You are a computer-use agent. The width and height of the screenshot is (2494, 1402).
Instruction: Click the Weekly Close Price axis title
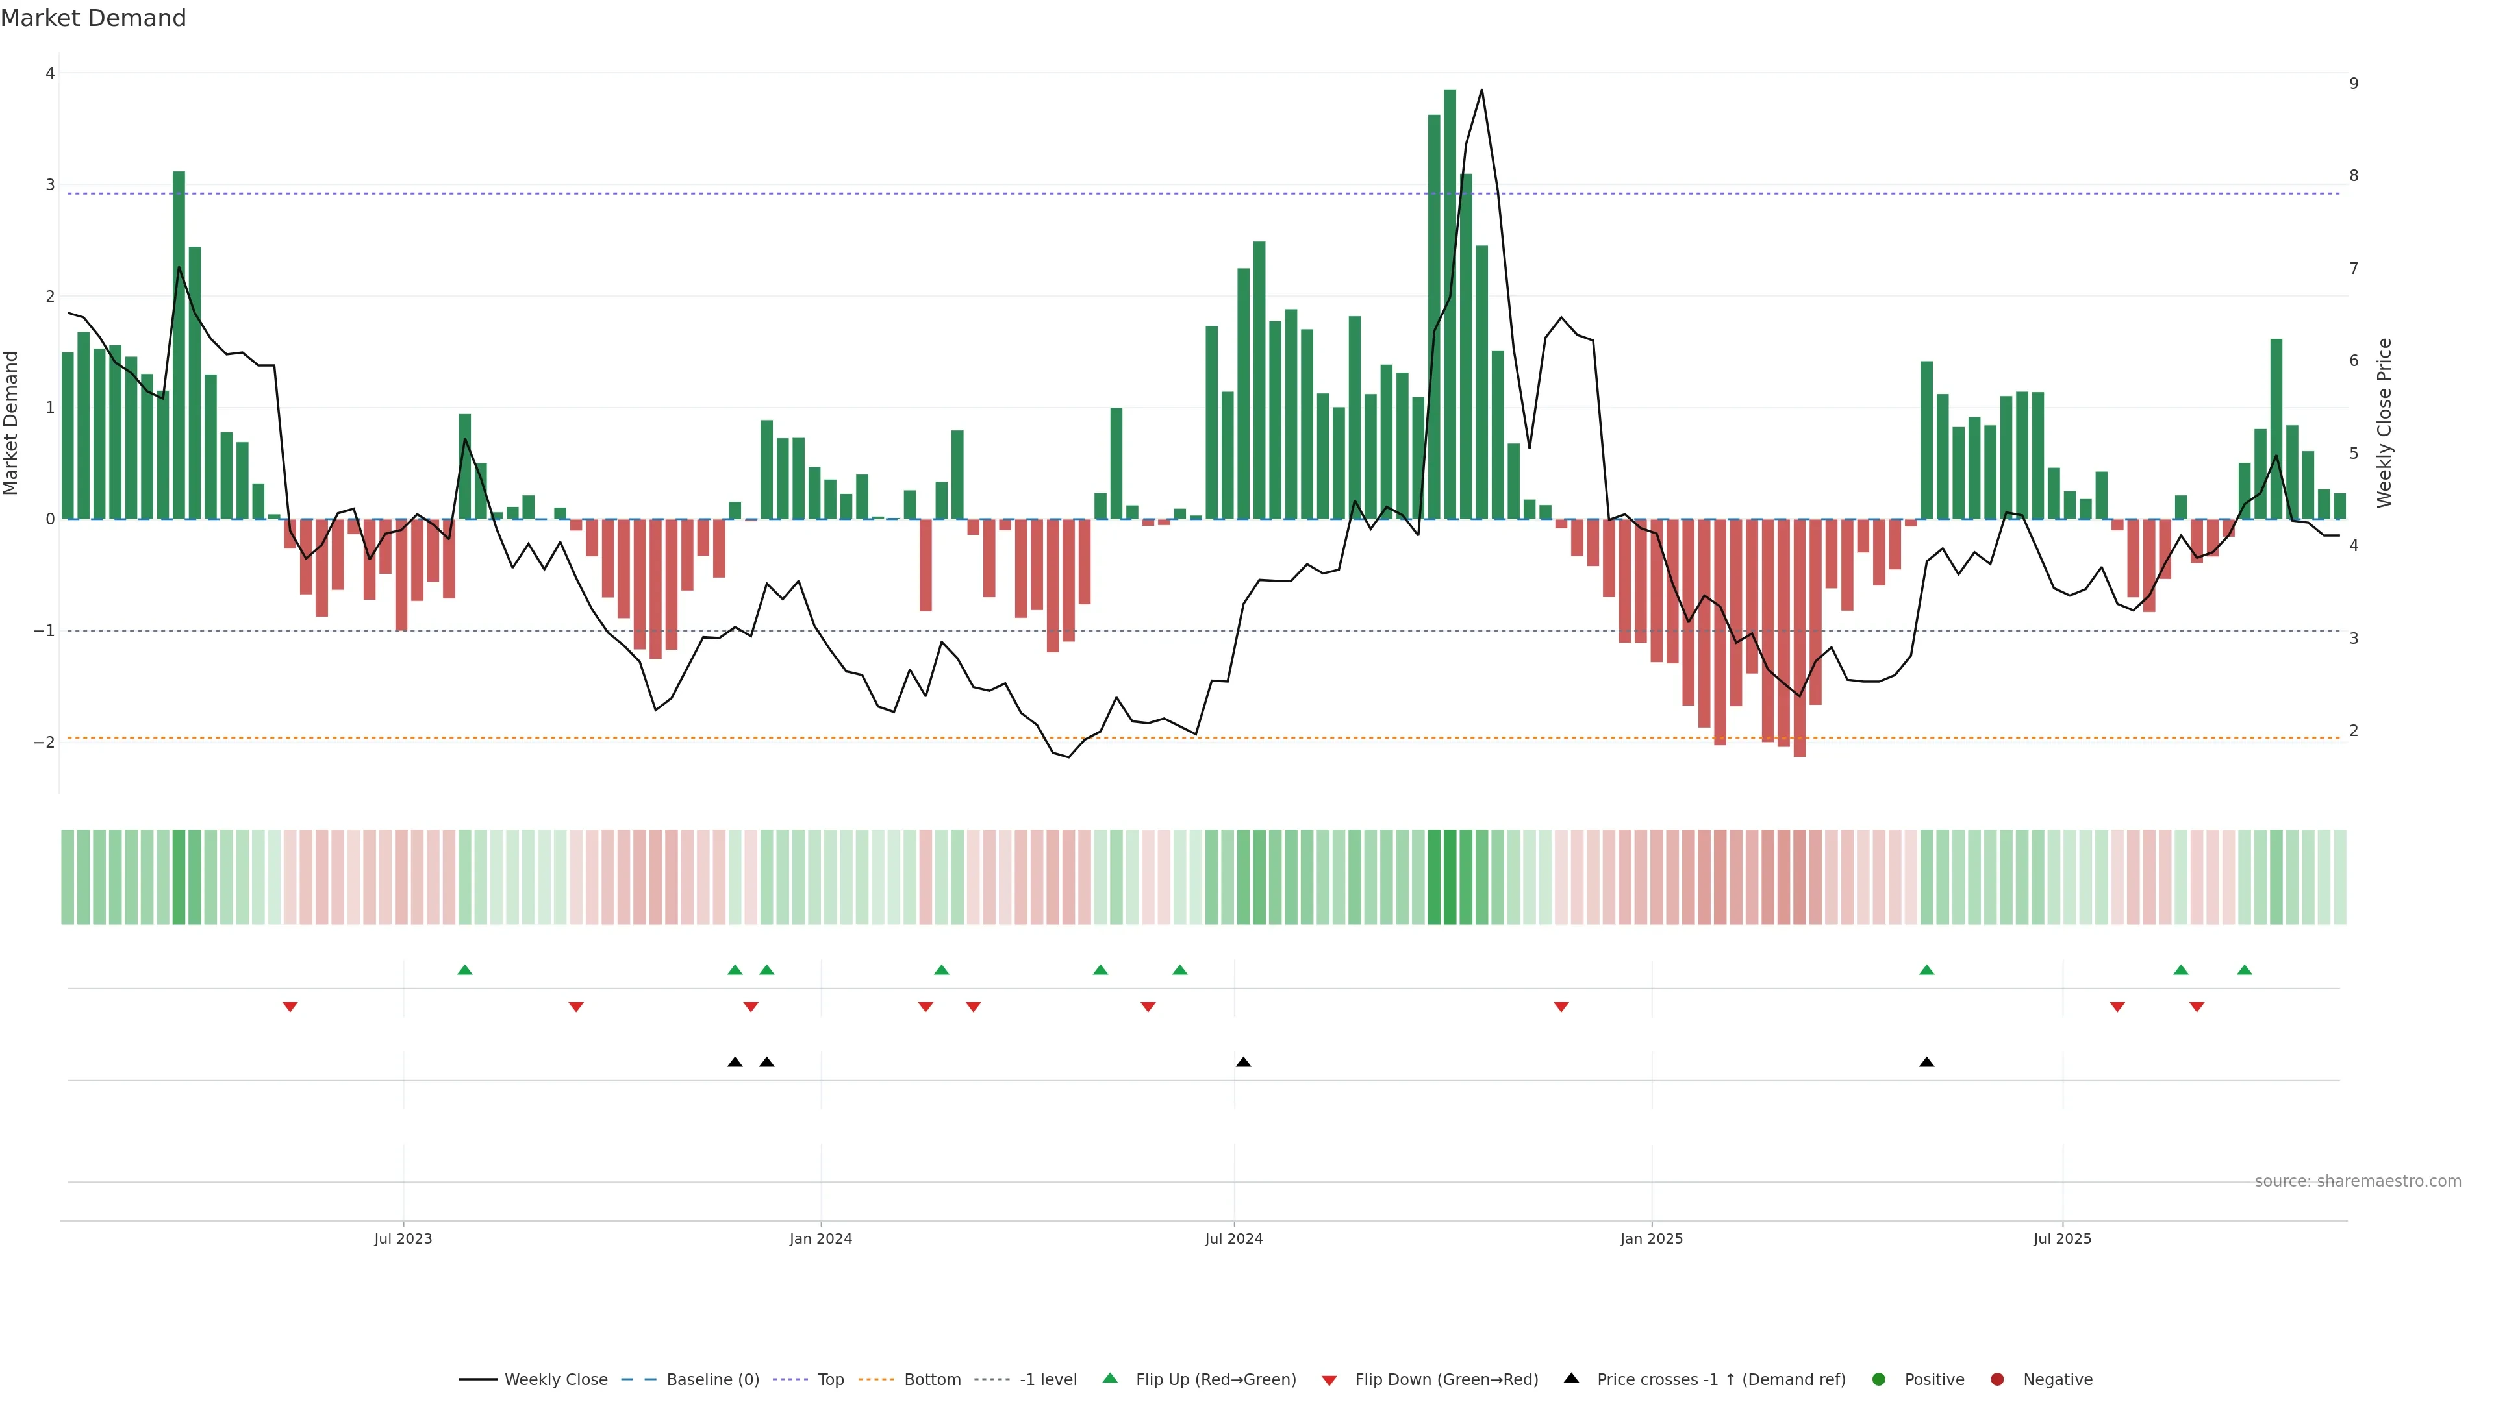click(2384, 423)
